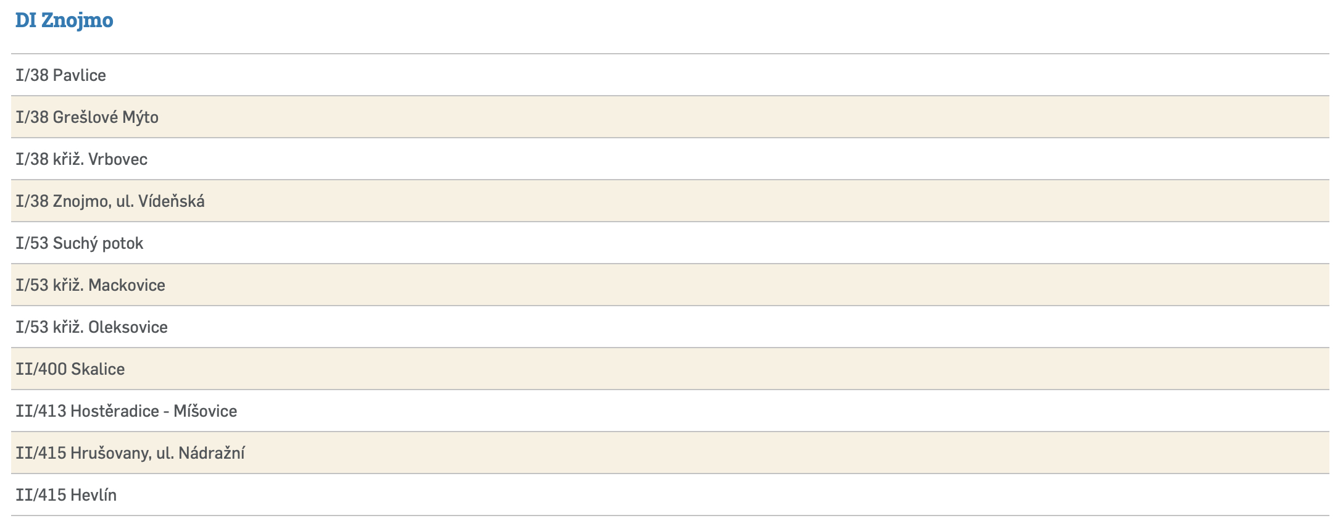Click the word Vrbovec in the list
Screen dimensions: 1343x526
[118, 159]
